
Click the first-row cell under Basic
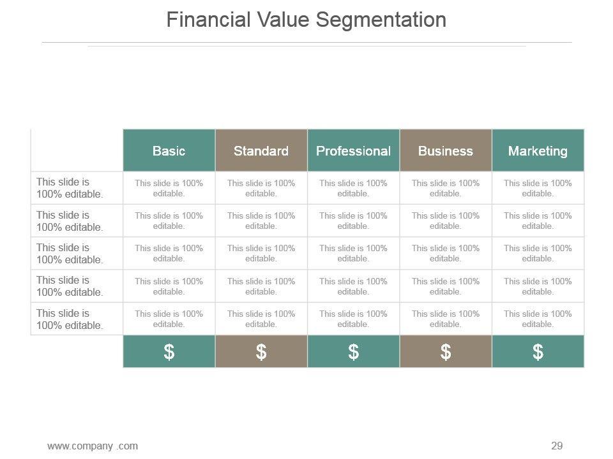pyautogui.click(x=169, y=188)
